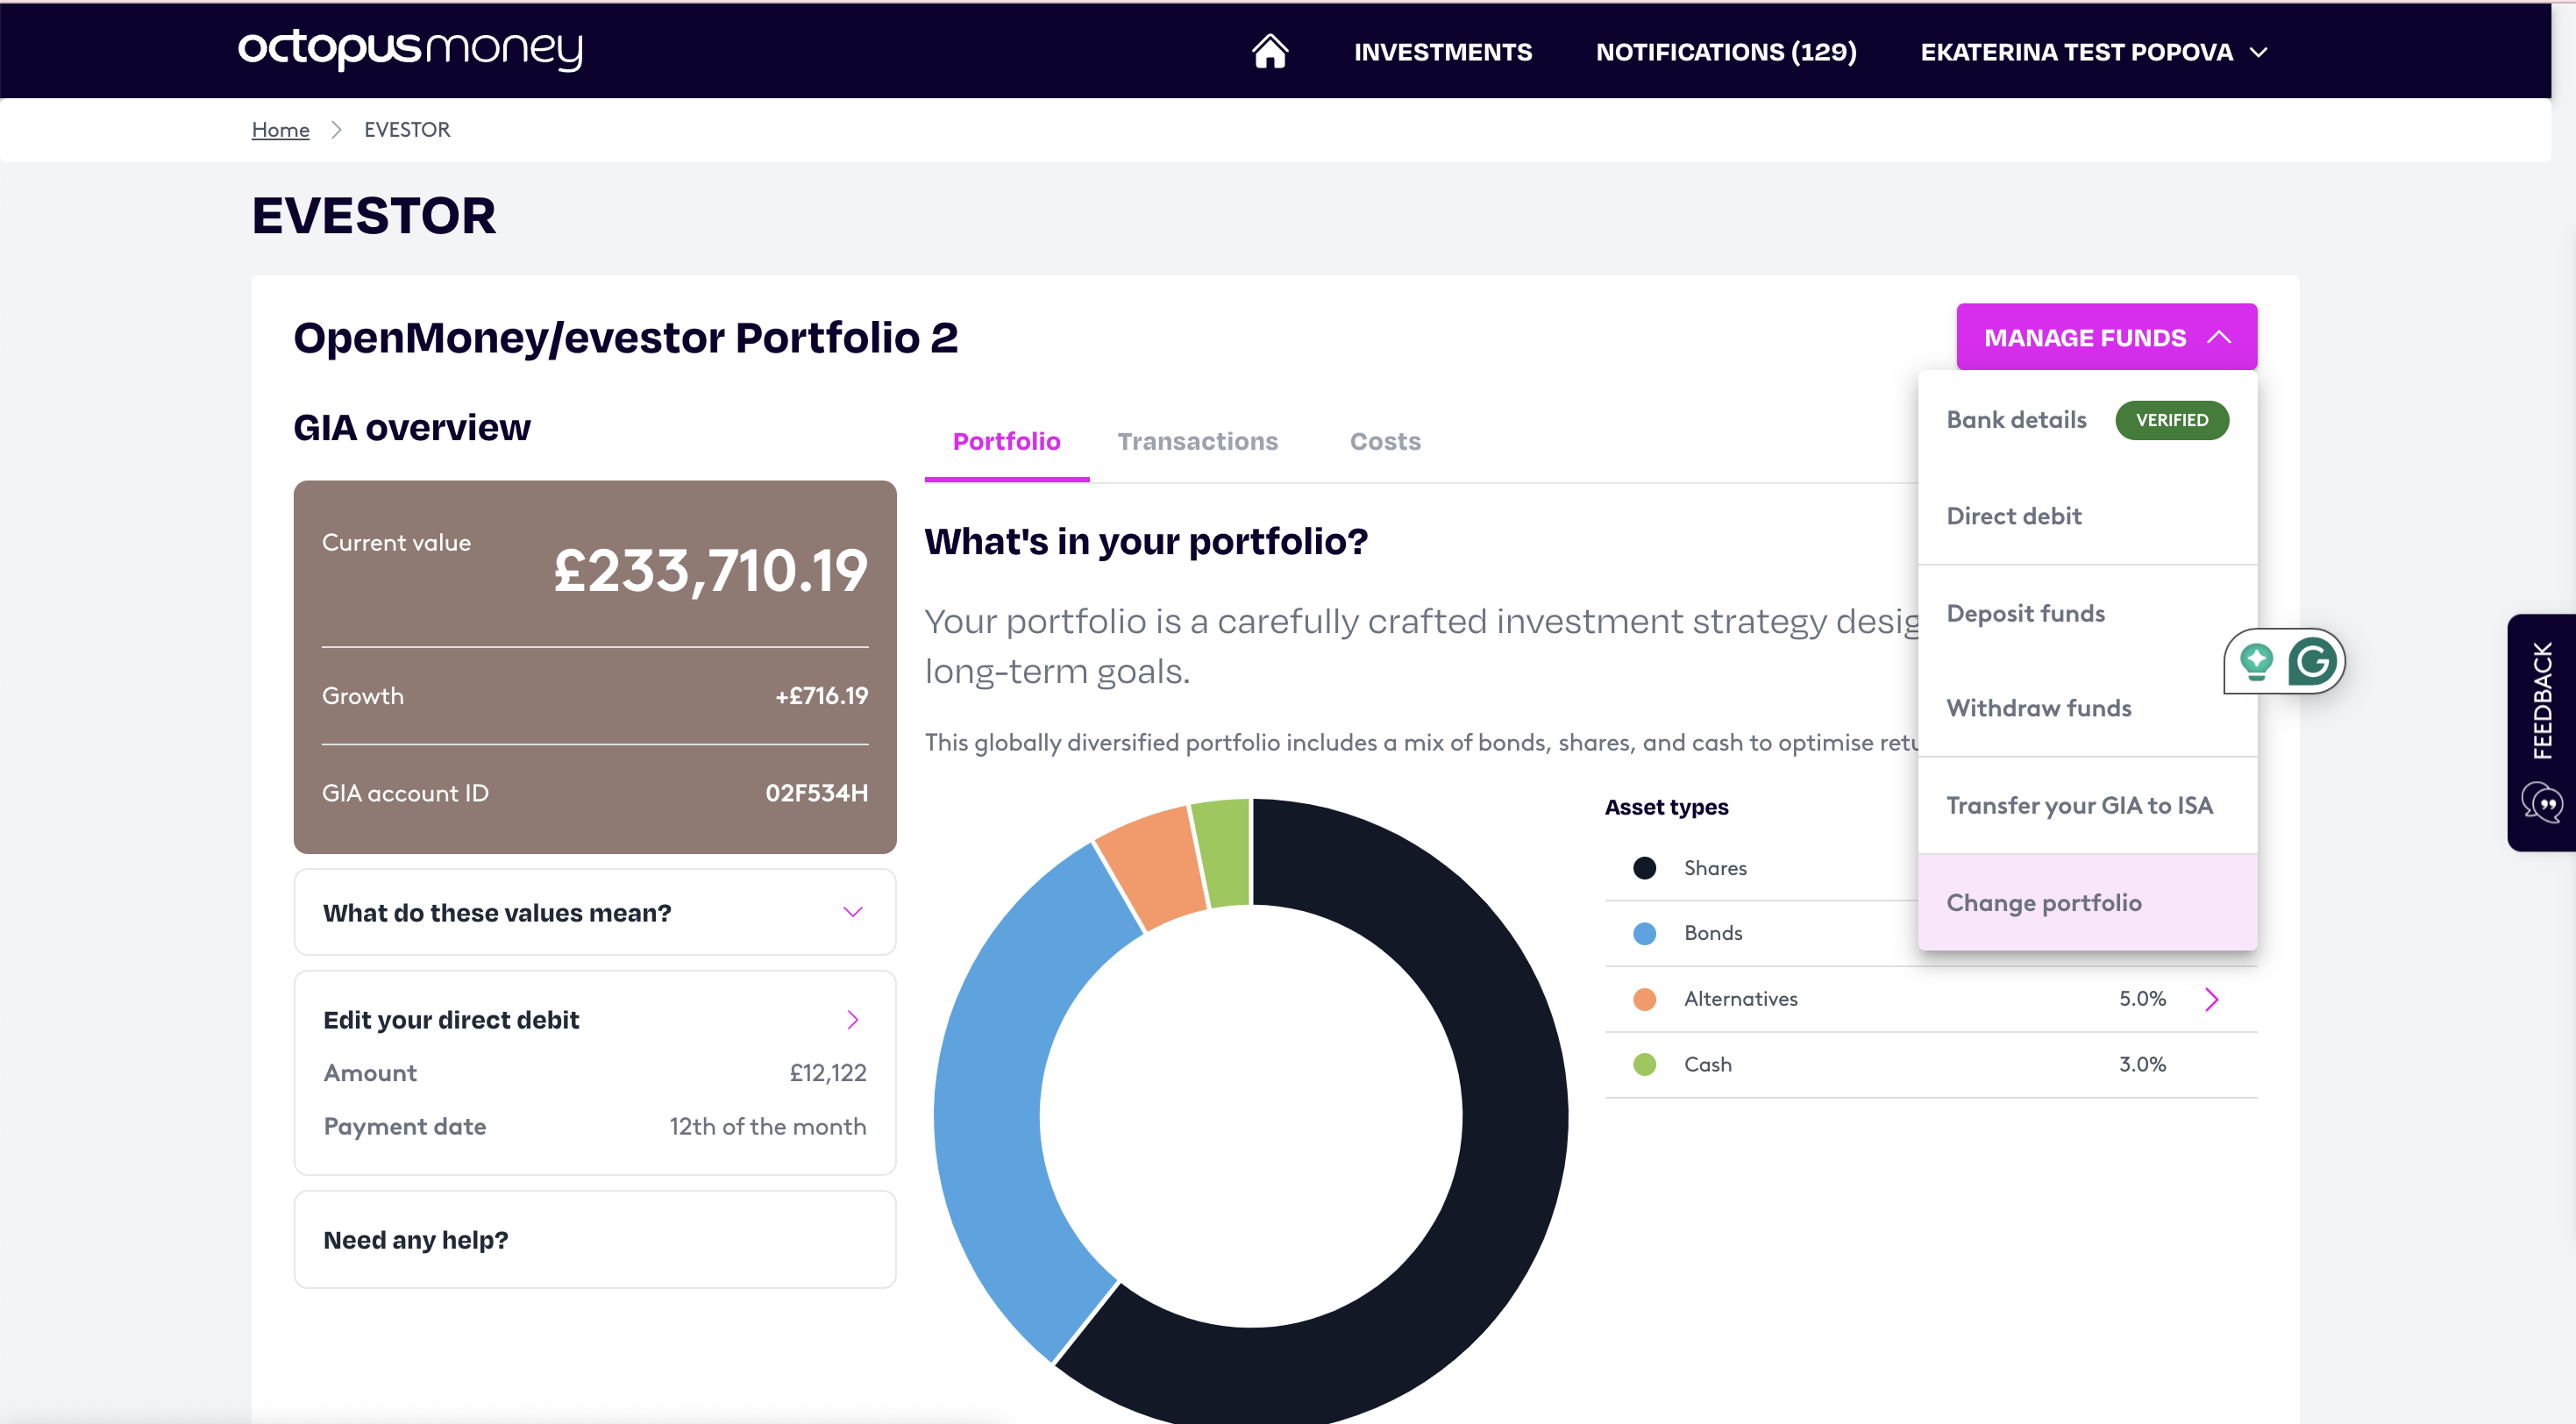
Task: Go to the home icon in navbar
Action: coord(1269,51)
